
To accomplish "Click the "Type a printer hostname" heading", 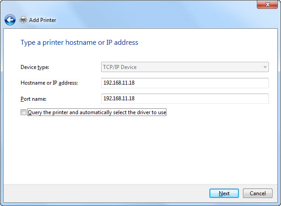I will pyautogui.click(x=79, y=43).
